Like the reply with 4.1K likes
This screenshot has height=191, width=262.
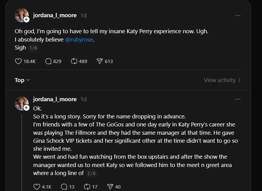point(36,187)
